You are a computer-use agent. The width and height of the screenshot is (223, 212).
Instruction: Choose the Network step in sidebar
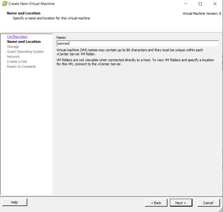click(13, 57)
